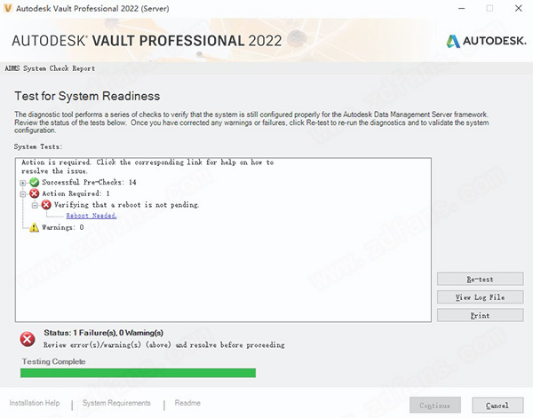Click the 'System Tests:' label
Image resolution: width=533 pixels, height=418 pixels.
tap(38, 146)
